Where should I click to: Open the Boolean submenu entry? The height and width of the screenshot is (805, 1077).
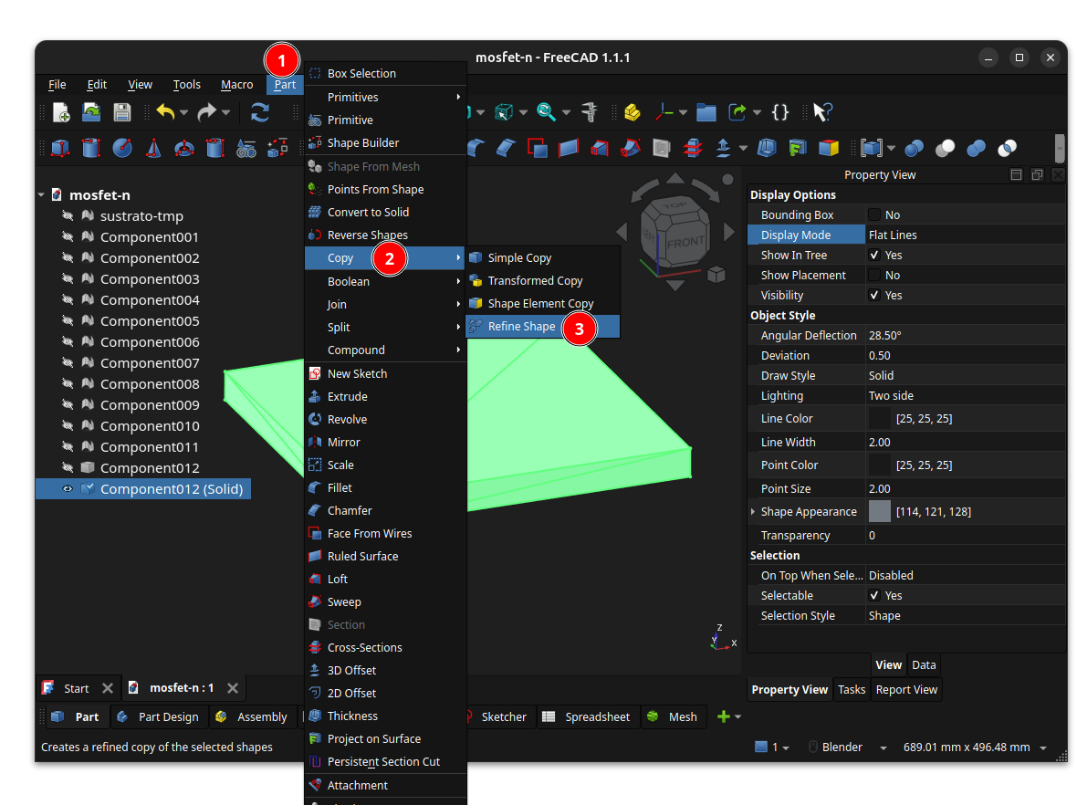coord(385,282)
